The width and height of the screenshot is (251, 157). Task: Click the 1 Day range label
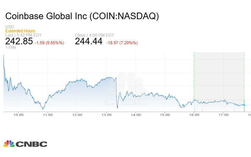click(10, 47)
